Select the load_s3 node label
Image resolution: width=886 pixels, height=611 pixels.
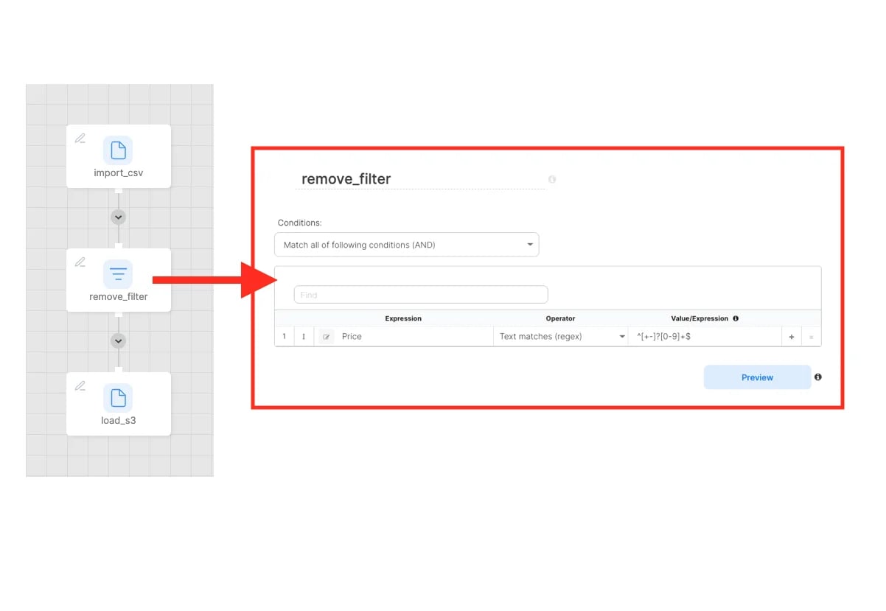coord(118,421)
